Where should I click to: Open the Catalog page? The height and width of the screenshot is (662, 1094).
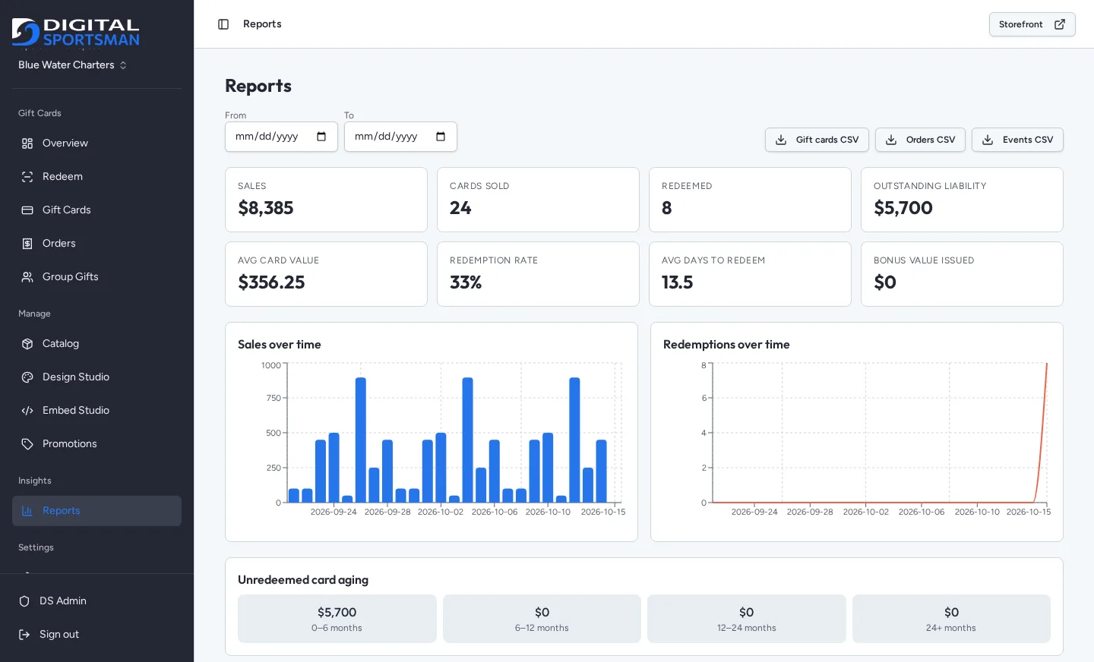[96, 344]
